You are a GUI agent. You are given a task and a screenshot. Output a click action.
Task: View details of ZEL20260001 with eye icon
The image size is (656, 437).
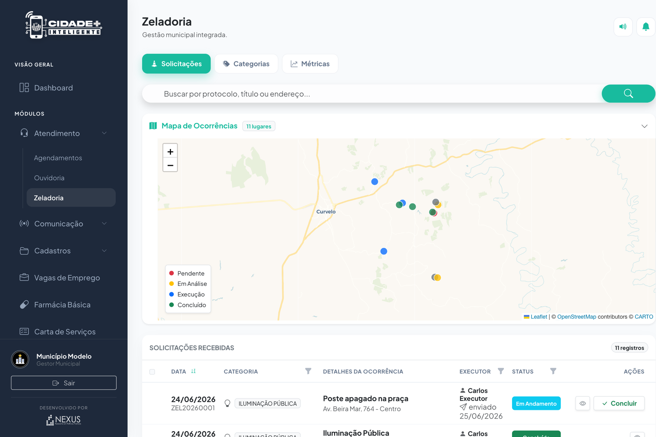coord(583,403)
